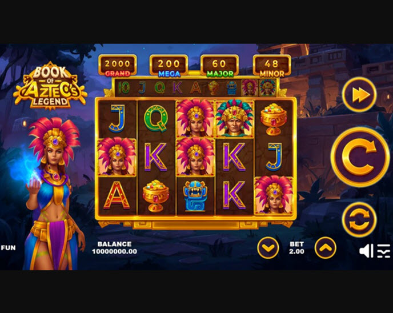Enable turbo mode with the fast-forward button
393x313 pixels.
click(359, 94)
